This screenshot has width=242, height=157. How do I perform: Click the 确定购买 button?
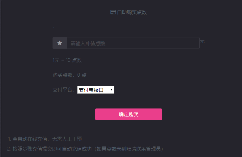128,114
